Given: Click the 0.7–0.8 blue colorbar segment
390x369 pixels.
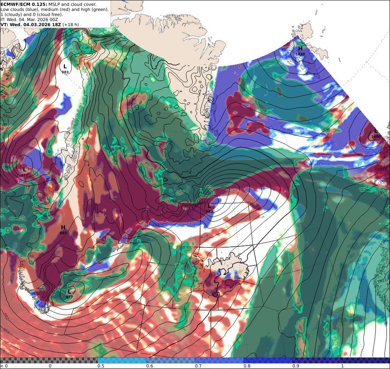Looking at the screenshot, I should pos(219,360).
